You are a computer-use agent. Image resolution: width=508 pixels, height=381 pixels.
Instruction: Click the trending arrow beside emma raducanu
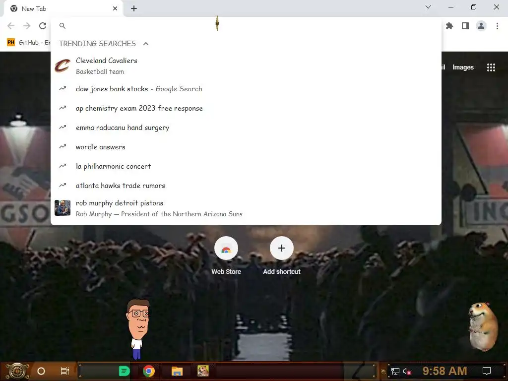63,127
